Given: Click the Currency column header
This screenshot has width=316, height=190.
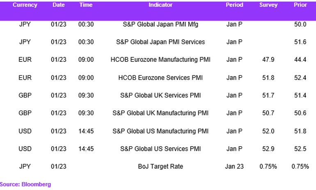Looking at the screenshot, I should (x=25, y=5).
